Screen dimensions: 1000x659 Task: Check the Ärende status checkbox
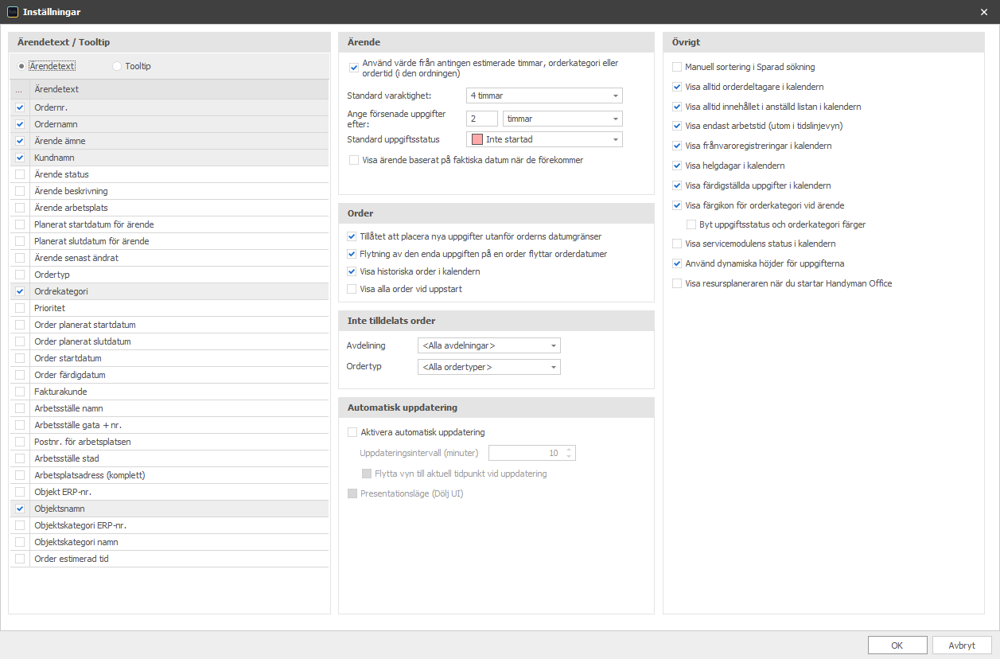click(20, 174)
